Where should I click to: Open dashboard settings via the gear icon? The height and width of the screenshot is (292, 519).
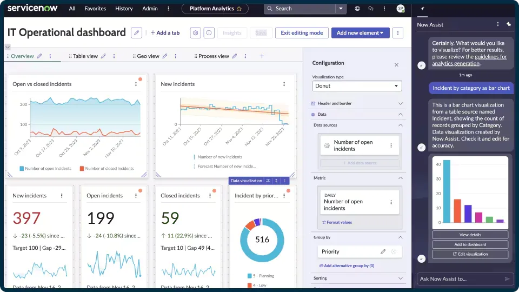196,33
